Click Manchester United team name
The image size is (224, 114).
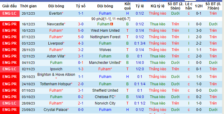[104, 63]
